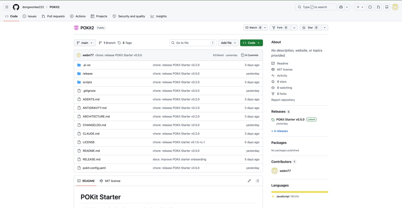Viewport: 402px width, 208px height.
Task: Open the Readme link in About
Action: coord(280,63)
